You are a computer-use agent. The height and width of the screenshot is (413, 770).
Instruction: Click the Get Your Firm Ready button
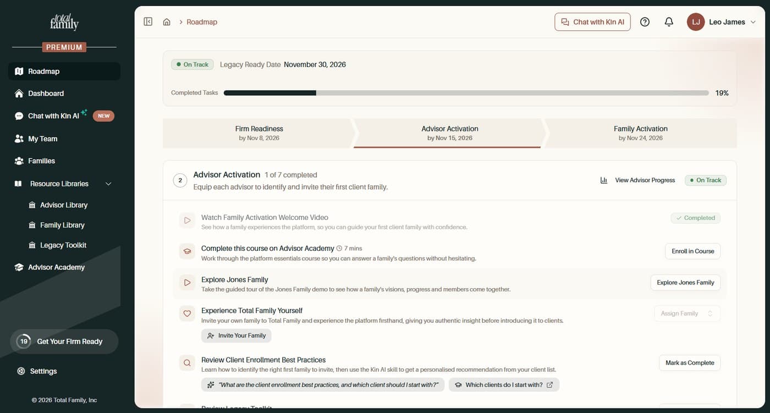coord(64,342)
